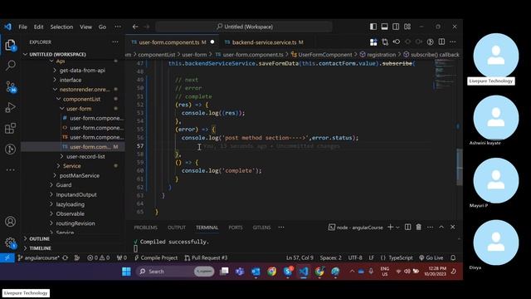This screenshot has width=531, height=299.
Task: Open Microsoft Teams from taskbar
Action: click(x=240, y=272)
